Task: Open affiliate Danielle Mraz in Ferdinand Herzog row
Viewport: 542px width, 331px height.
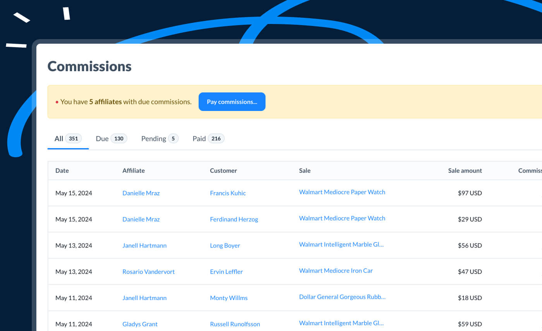Action: [141, 219]
